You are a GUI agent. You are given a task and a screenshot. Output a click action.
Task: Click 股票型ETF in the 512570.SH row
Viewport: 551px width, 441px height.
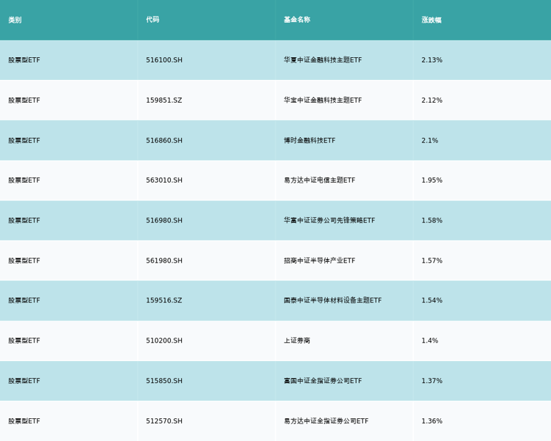24,421
